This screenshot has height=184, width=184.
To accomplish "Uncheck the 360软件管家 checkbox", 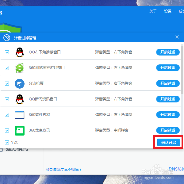I will click(x=7, y=115).
